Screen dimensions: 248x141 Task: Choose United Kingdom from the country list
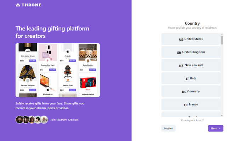191,52
